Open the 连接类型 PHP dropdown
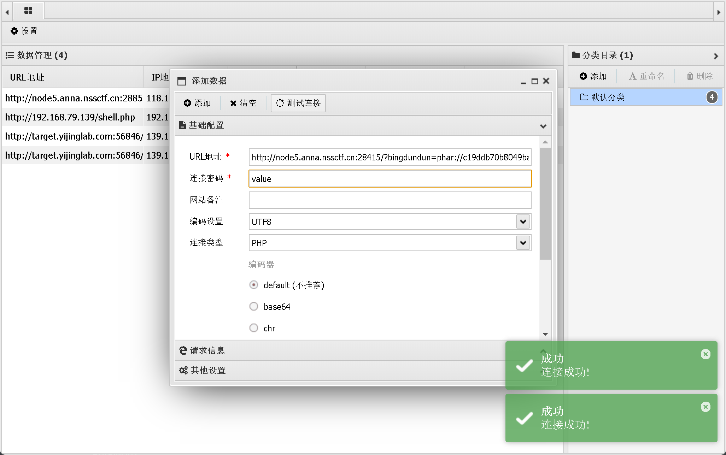726x455 pixels. tap(523, 243)
